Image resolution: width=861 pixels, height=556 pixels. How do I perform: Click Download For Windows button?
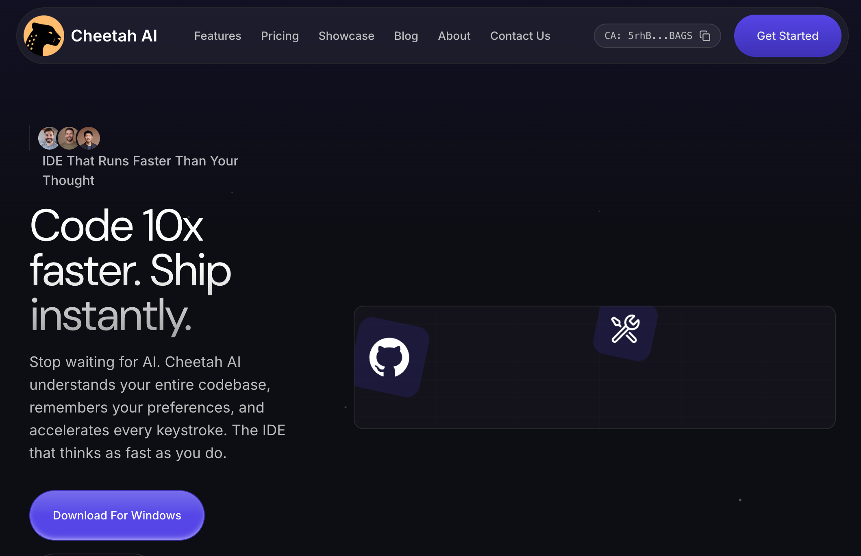pyautogui.click(x=117, y=515)
